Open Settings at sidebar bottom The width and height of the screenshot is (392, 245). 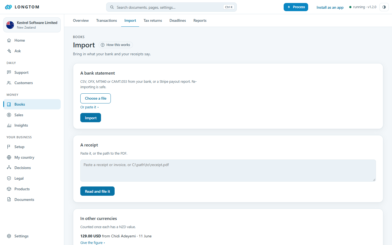(x=32, y=236)
